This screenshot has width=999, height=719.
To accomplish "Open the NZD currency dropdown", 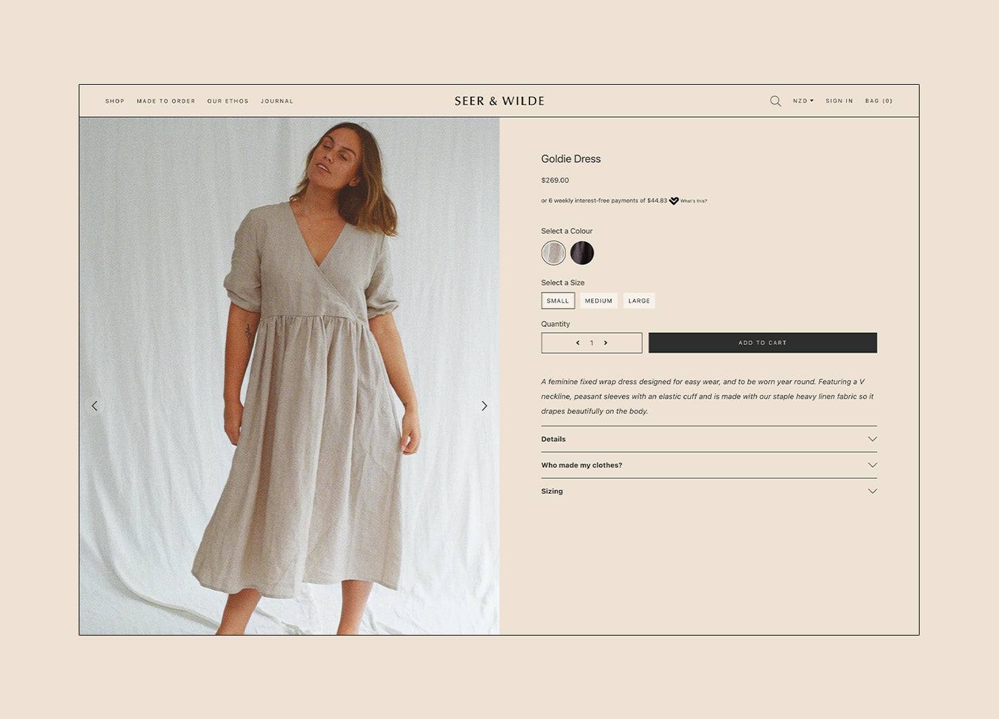I will 803,101.
